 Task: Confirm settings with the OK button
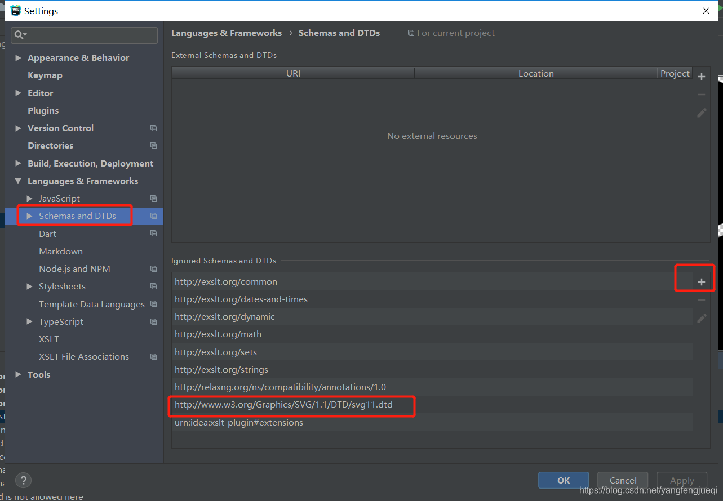pos(563,480)
